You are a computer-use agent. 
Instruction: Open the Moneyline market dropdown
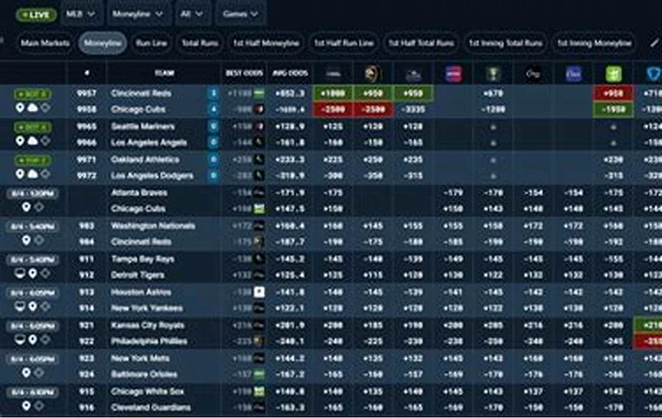click(138, 14)
